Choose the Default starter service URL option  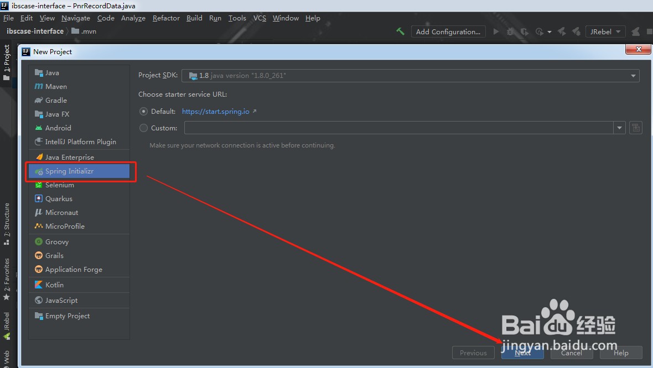coord(144,112)
